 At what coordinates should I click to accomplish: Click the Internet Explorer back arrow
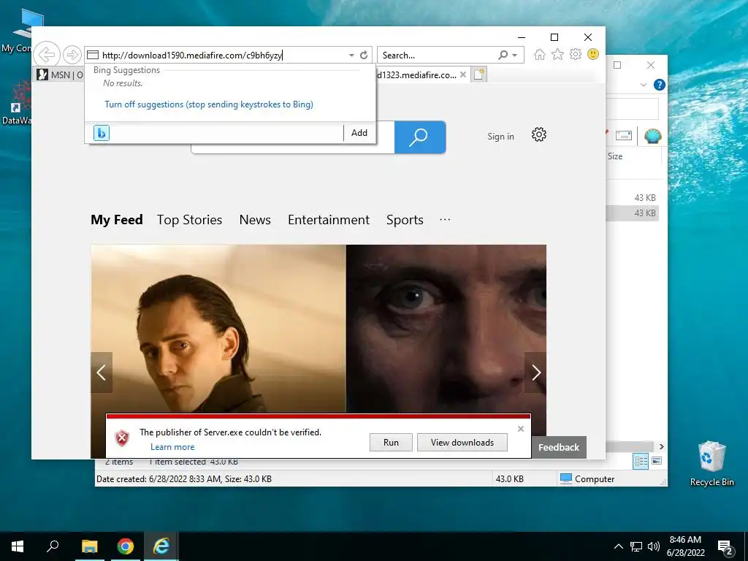[x=47, y=55]
